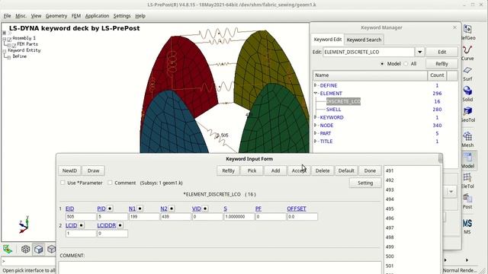Click the Delete button
The width and height of the screenshot is (488, 274).
[x=323, y=170]
